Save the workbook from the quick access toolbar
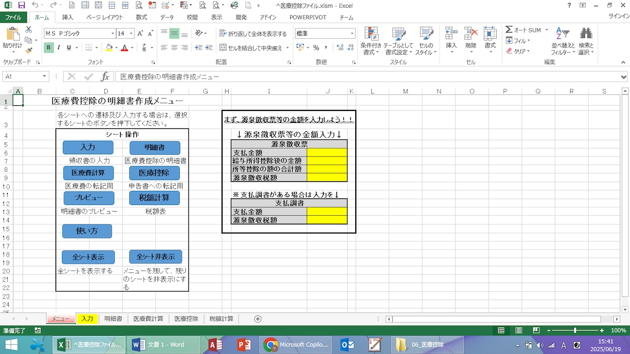Viewport: 630px width, 354px height. (22, 6)
